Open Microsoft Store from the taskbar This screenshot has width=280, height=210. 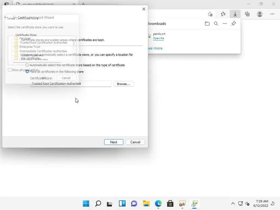[x=170, y=203]
